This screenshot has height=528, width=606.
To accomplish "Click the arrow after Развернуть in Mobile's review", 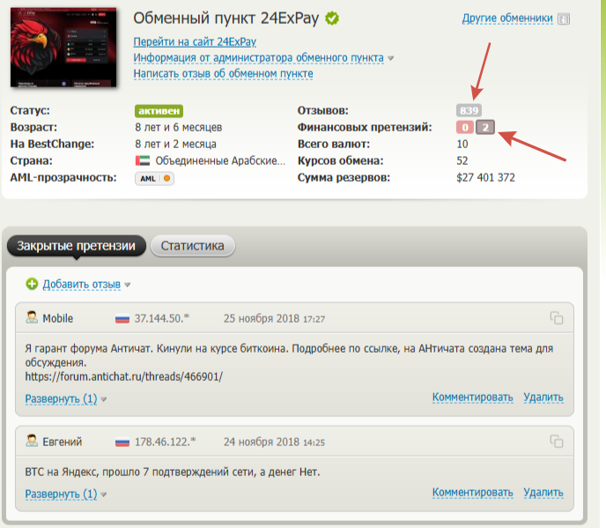I will click(x=104, y=399).
